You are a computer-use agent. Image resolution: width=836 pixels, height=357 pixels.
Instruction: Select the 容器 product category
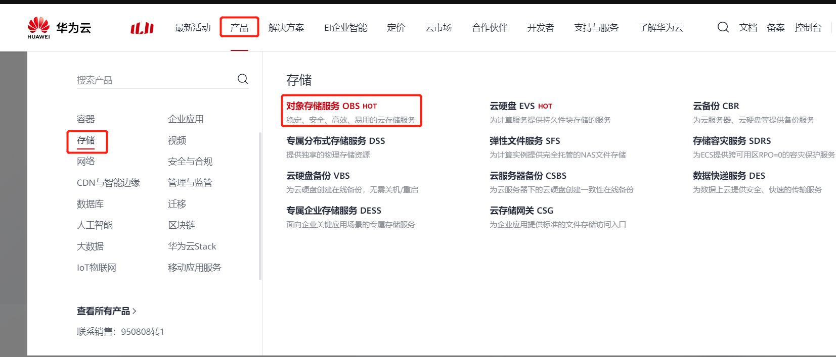86,119
